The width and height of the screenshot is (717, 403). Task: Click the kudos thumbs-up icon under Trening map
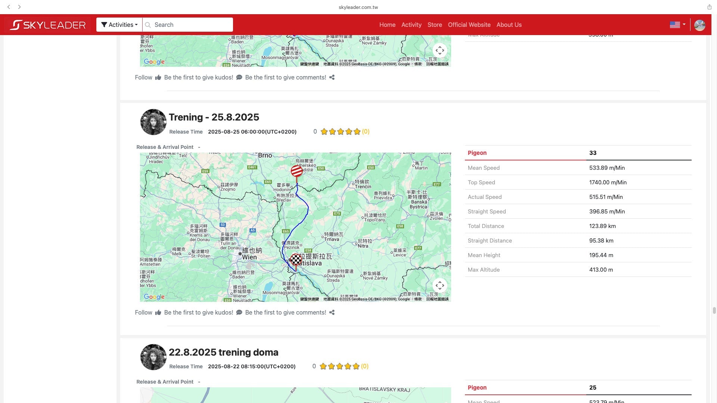point(158,313)
